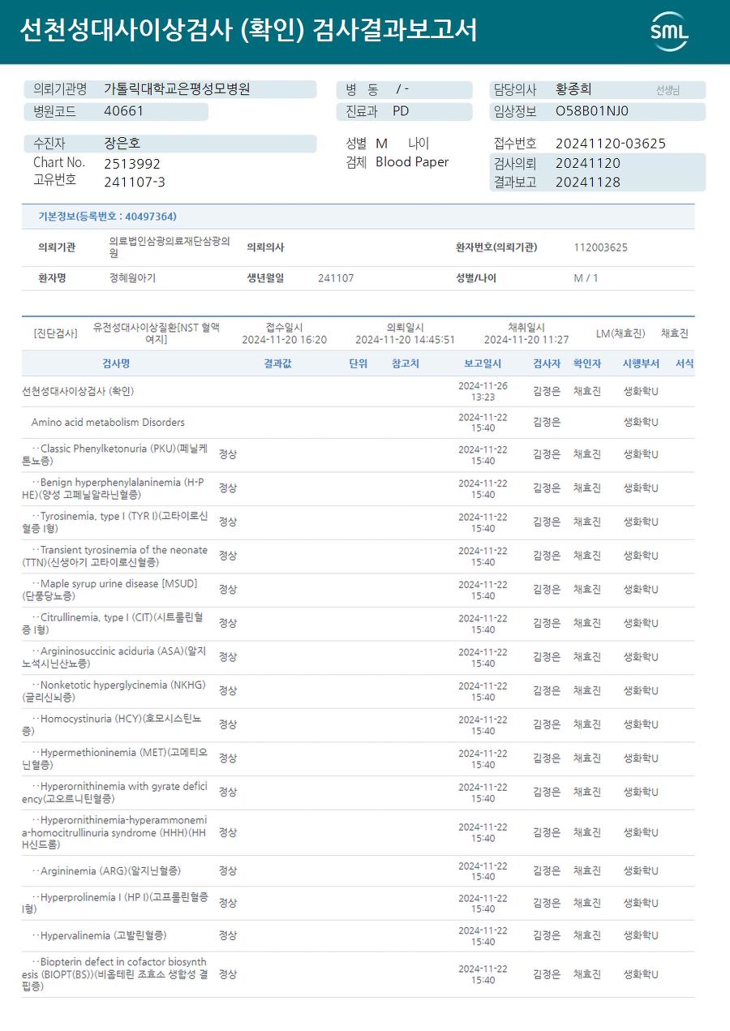The width and height of the screenshot is (730, 1031).
Task: Select receipt number 20241120-03625
Action: coord(611,144)
